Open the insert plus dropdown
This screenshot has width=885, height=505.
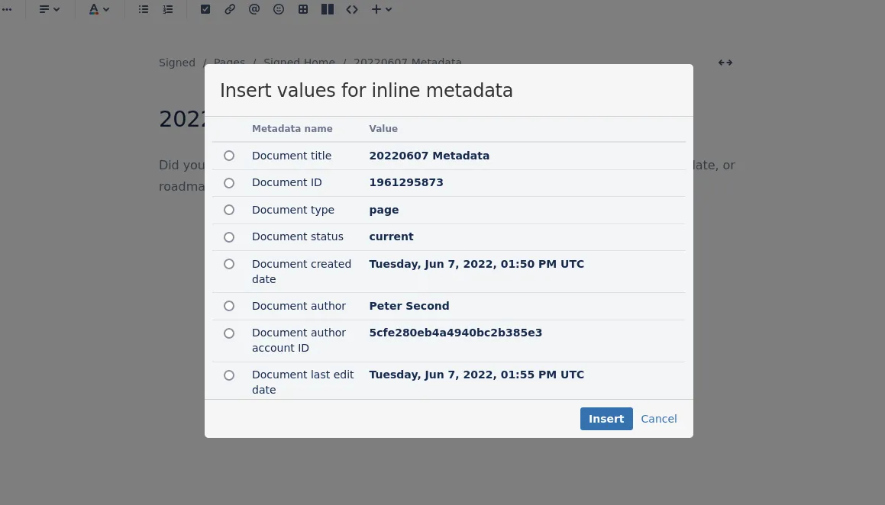click(x=381, y=9)
